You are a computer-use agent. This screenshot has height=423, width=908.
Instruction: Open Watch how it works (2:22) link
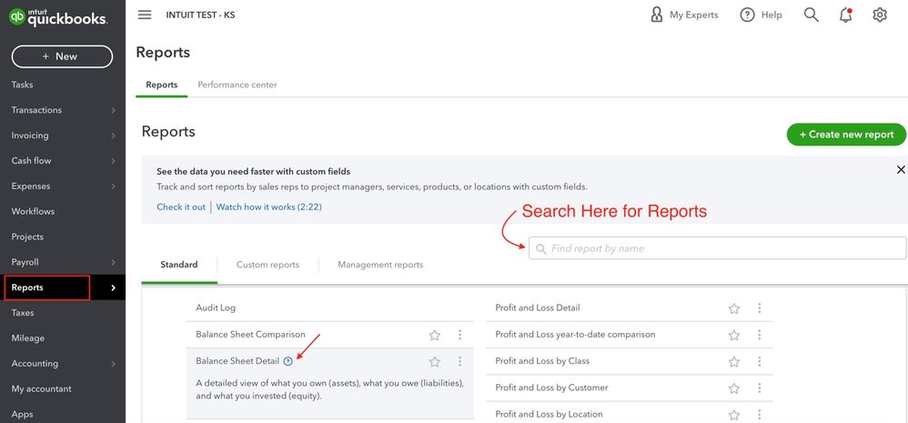(x=268, y=206)
